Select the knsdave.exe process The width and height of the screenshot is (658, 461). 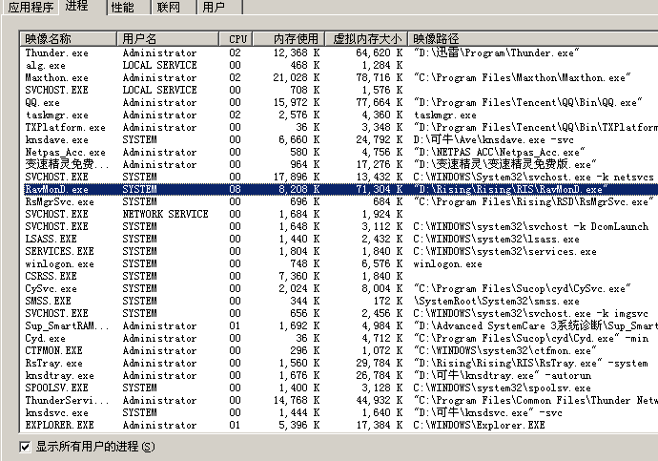tap(339, 139)
